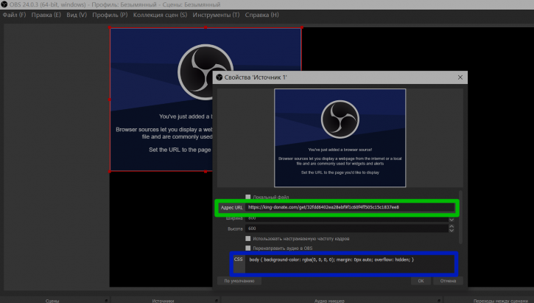Click the Высота label
The width and height of the screenshot is (534, 303).
coord(235,229)
